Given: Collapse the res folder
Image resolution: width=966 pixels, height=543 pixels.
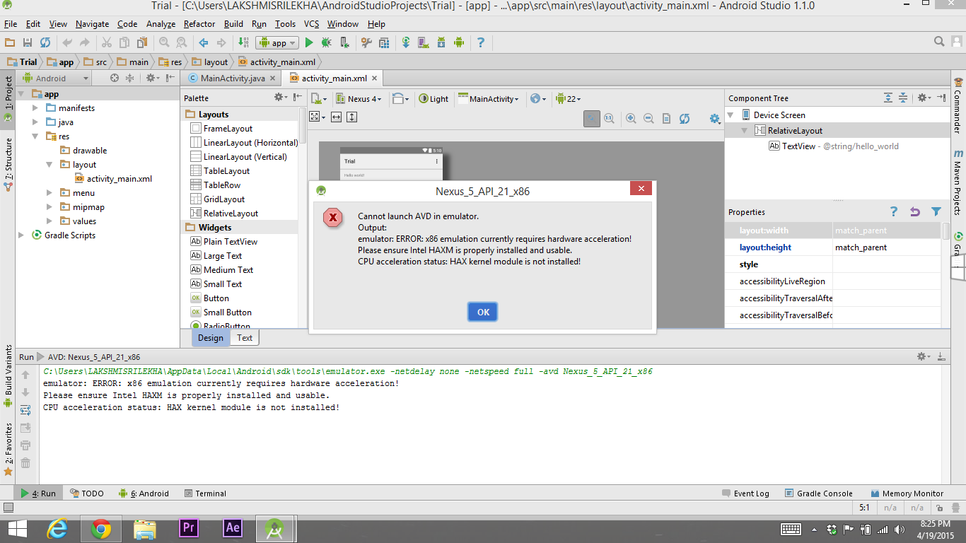Looking at the screenshot, I should click(36, 136).
